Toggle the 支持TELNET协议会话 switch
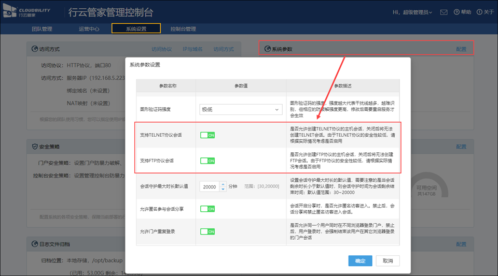498x276 pixels. tap(208, 135)
